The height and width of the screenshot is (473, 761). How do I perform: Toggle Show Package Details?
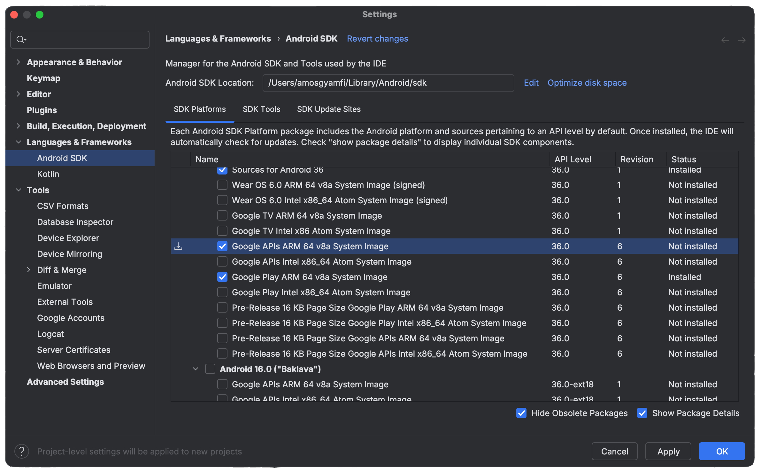(642, 413)
